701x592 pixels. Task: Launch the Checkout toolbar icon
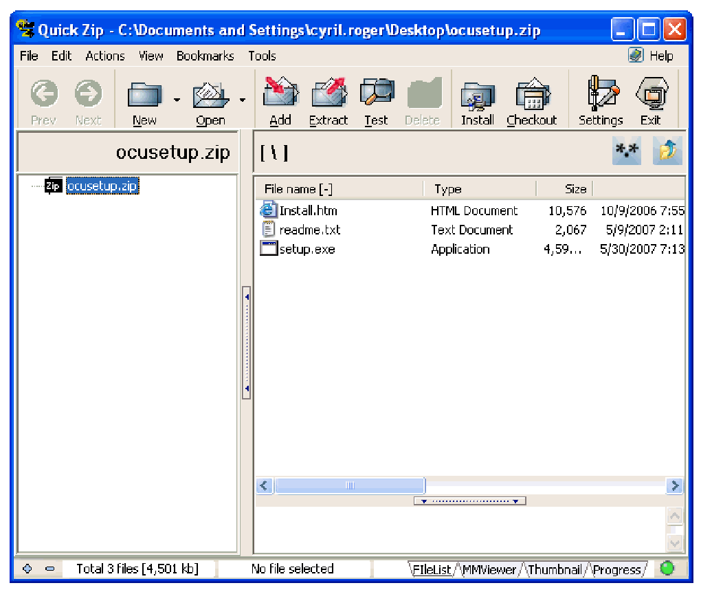[x=532, y=94]
